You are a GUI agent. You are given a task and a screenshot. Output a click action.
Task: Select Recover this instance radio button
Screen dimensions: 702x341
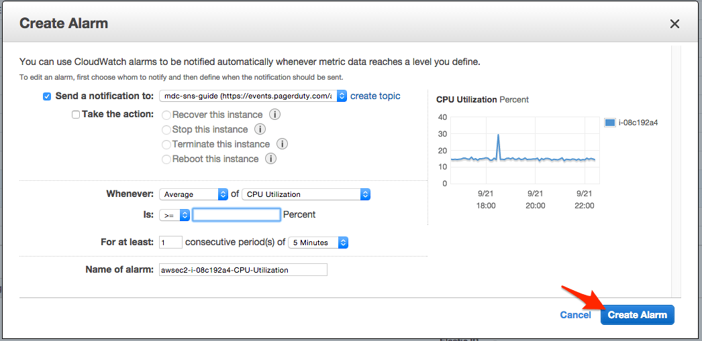pyautogui.click(x=166, y=115)
